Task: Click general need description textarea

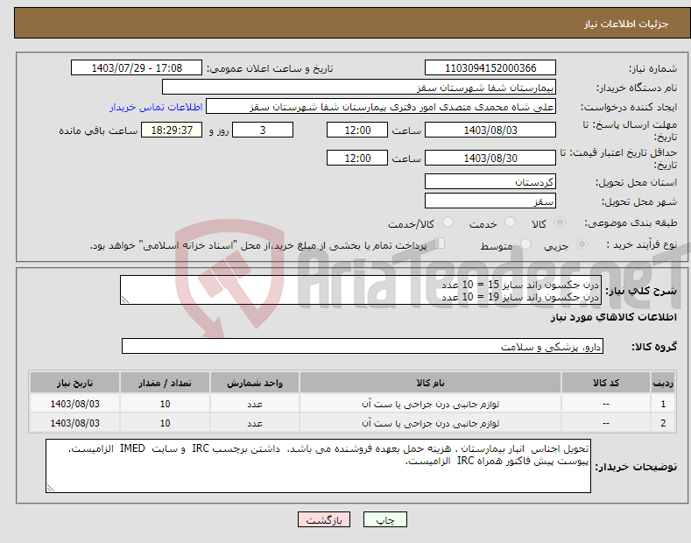Action: tap(361, 290)
